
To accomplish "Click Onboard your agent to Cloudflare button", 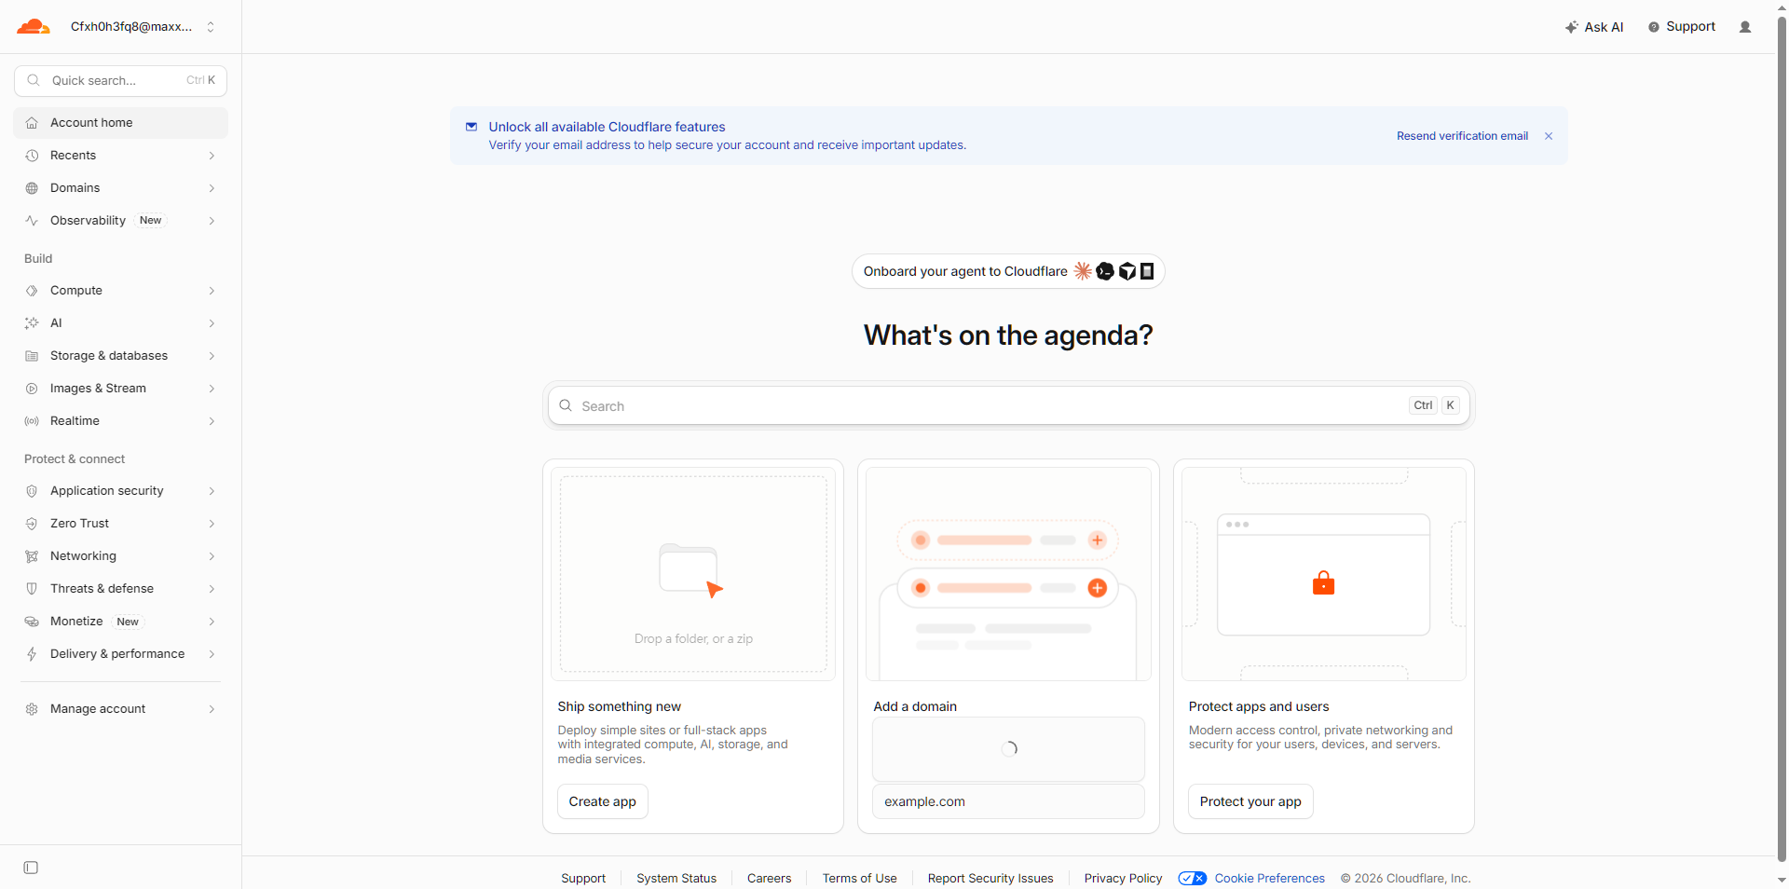I will 1008,271.
